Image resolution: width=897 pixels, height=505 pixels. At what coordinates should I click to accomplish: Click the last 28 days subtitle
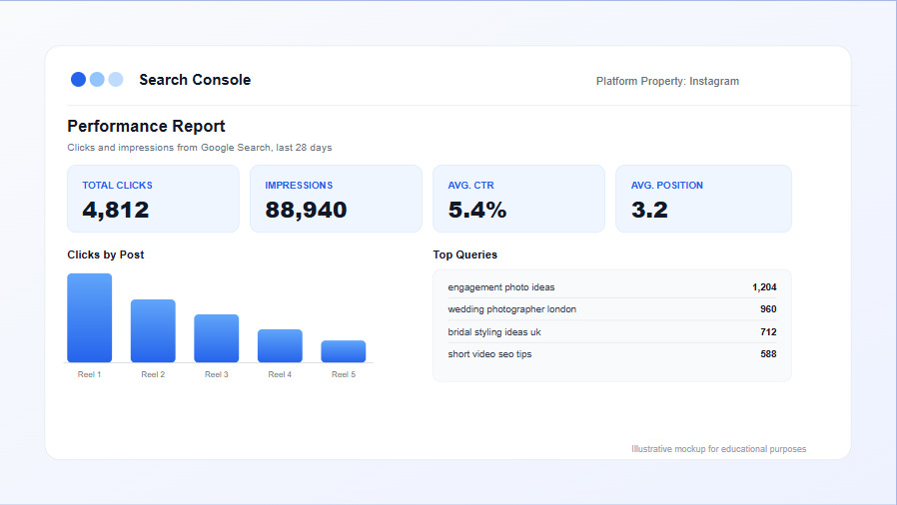coord(200,148)
